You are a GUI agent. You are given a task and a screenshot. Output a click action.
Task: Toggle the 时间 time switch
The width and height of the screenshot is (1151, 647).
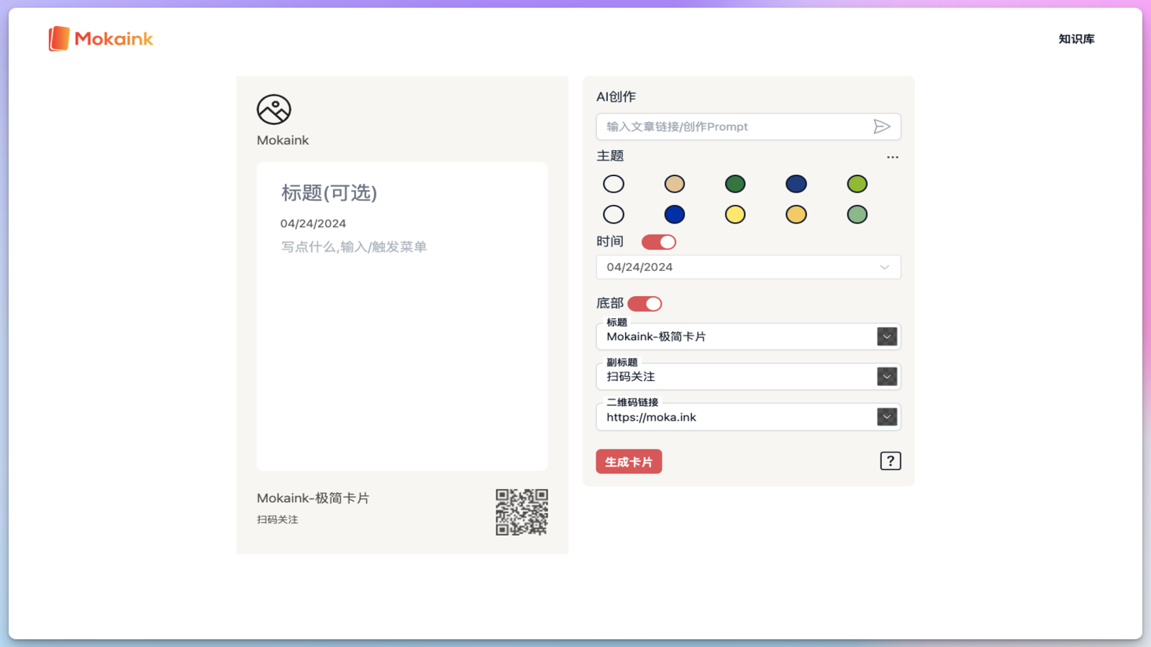click(x=658, y=242)
